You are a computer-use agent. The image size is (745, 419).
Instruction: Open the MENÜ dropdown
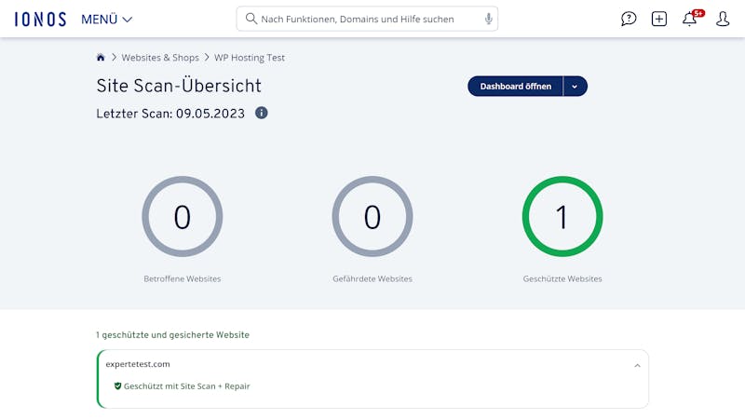point(106,20)
